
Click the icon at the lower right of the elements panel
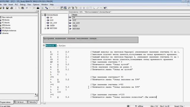[36, 95]
